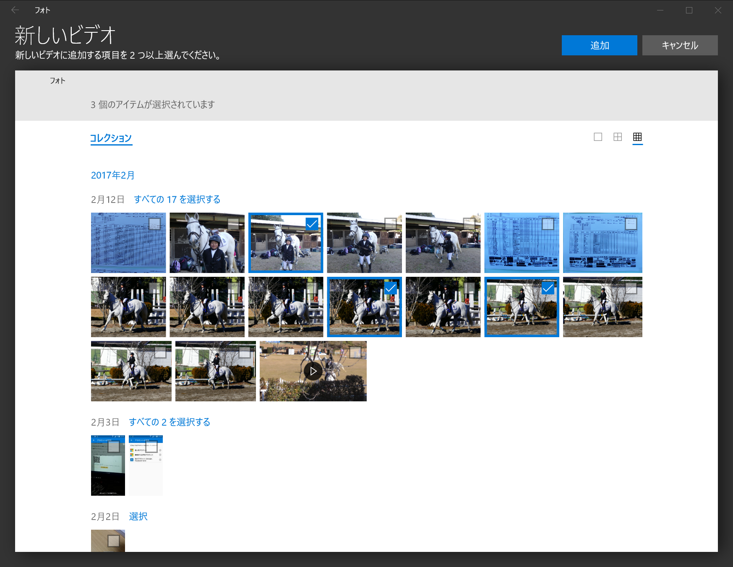Go back with the back arrow
The width and height of the screenshot is (733, 567).
pyautogui.click(x=16, y=10)
